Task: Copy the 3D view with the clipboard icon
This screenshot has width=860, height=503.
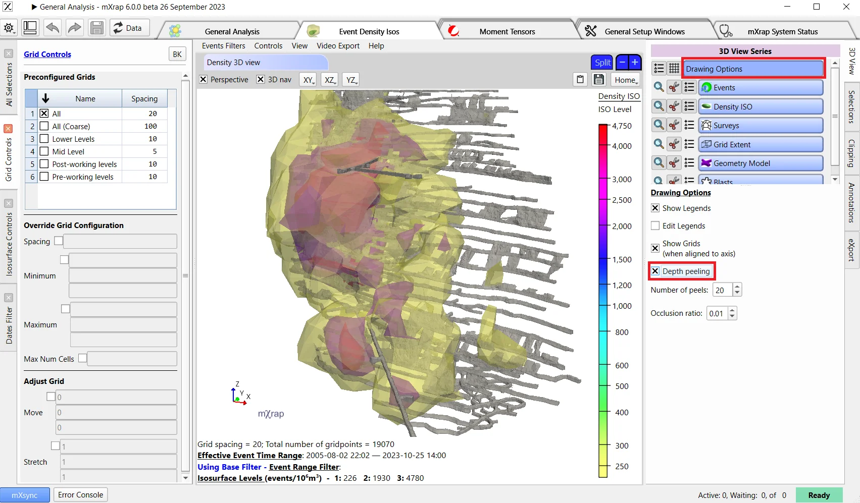Action: (580, 80)
